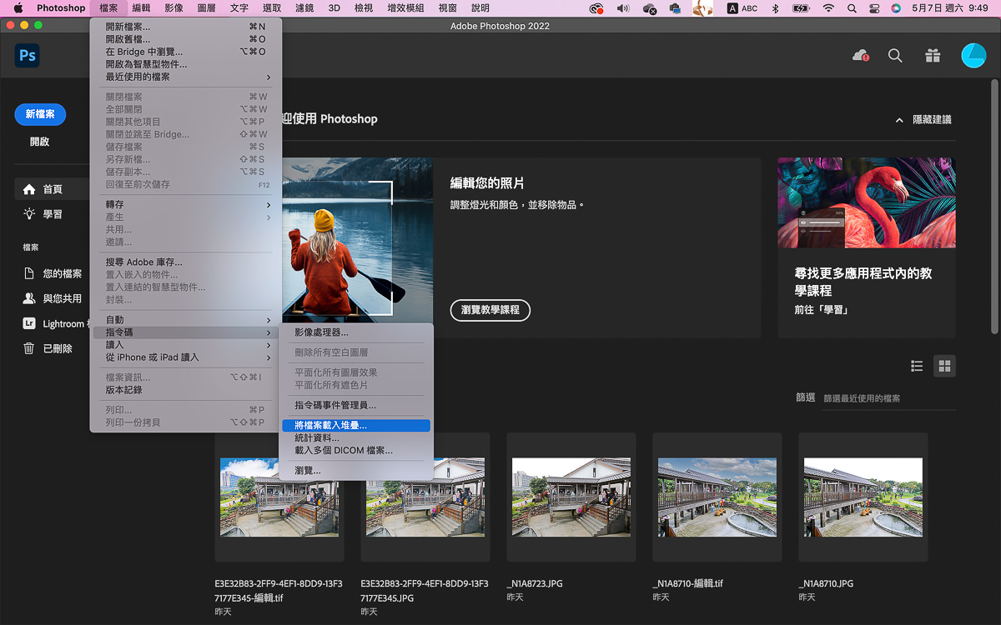The image size is (1001, 625).
Task: Open 您的檔案 via the document icon
Action: [29, 273]
